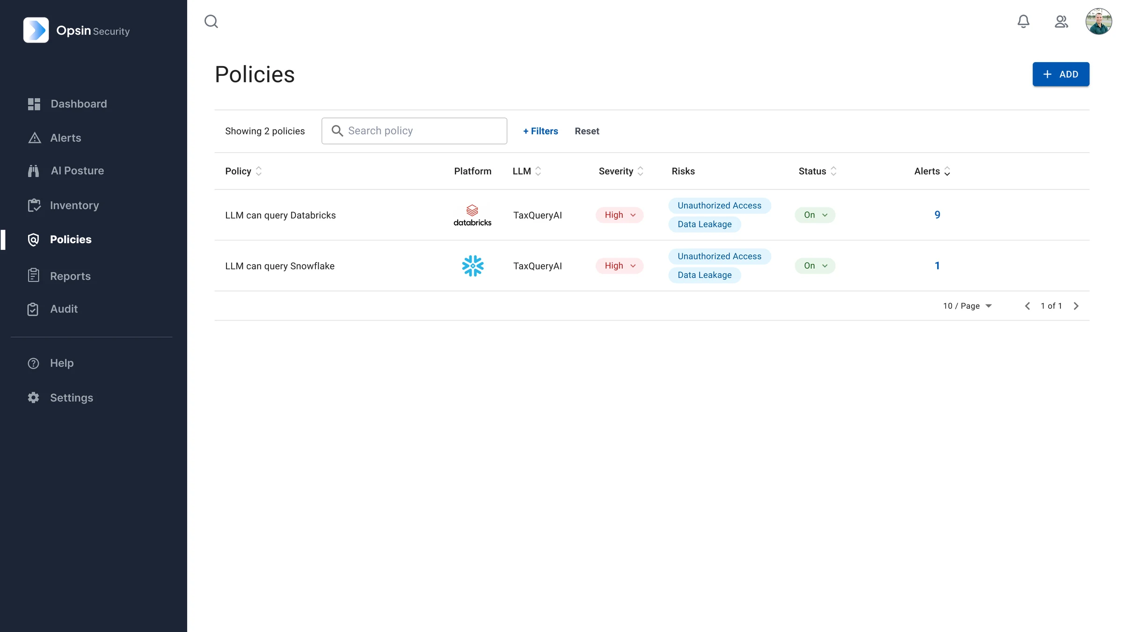Click the Dashboard grid icon

point(34,104)
